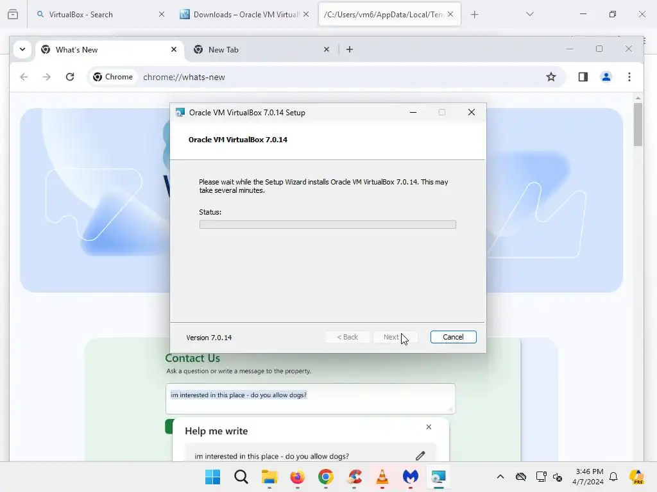Close the VirtualBox - Search Edge tab
Image resolution: width=657 pixels, height=492 pixels.
click(162, 15)
